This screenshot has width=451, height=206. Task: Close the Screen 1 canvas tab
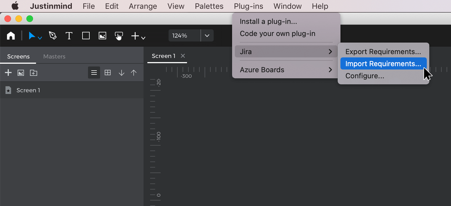pyautogui.click(x=183, y=56)
